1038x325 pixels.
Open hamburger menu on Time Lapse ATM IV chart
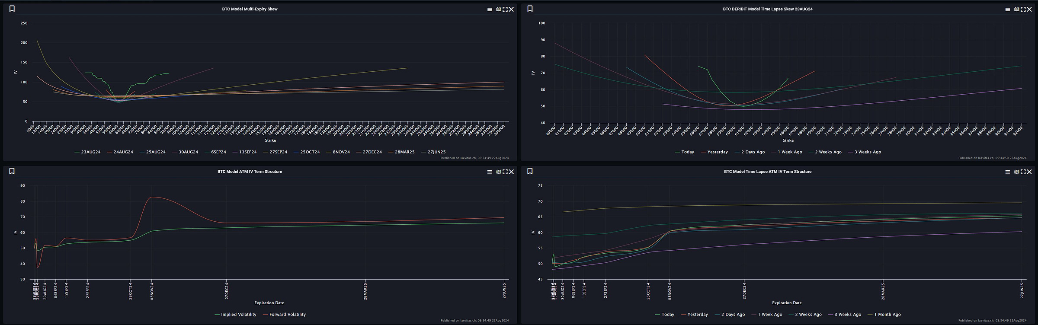tap(1007, 172)
